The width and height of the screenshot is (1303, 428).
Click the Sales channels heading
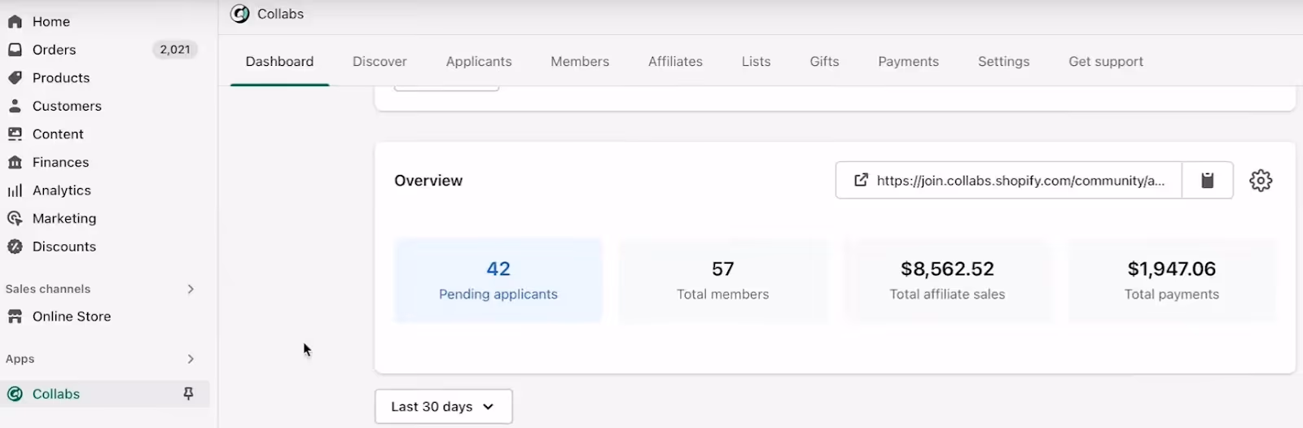tap(48, 289)
